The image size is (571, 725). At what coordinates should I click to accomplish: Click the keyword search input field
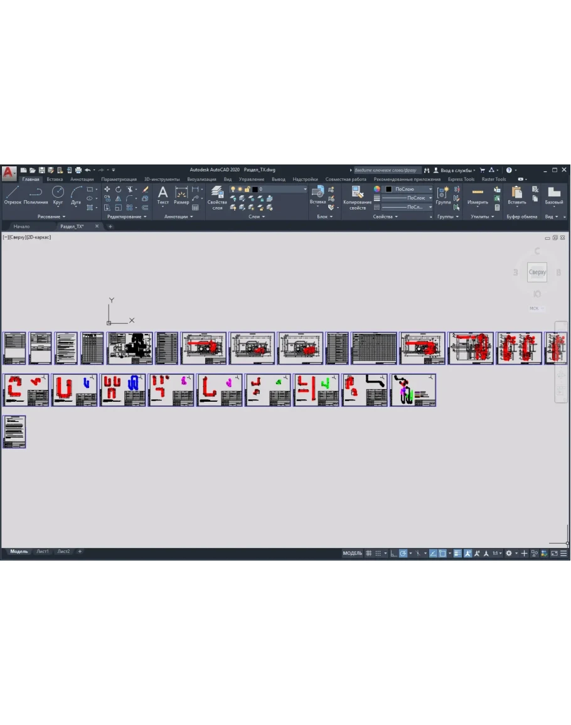tap(385, 170)
